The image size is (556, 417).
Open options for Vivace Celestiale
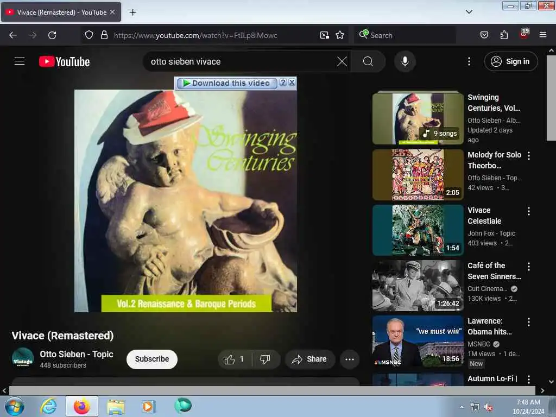pyautogui.click(x=529, y=211)
